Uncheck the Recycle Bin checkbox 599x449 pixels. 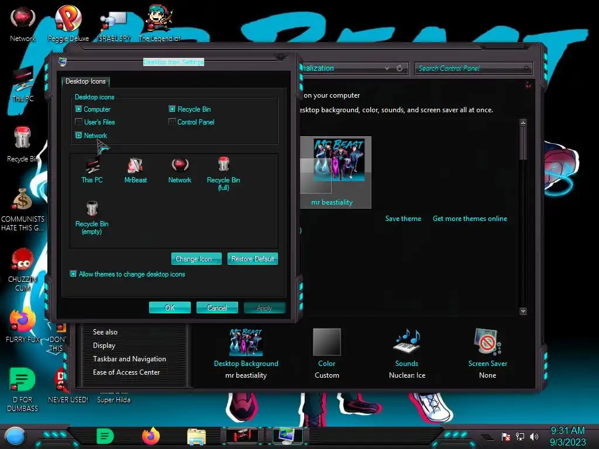point(173,109)
